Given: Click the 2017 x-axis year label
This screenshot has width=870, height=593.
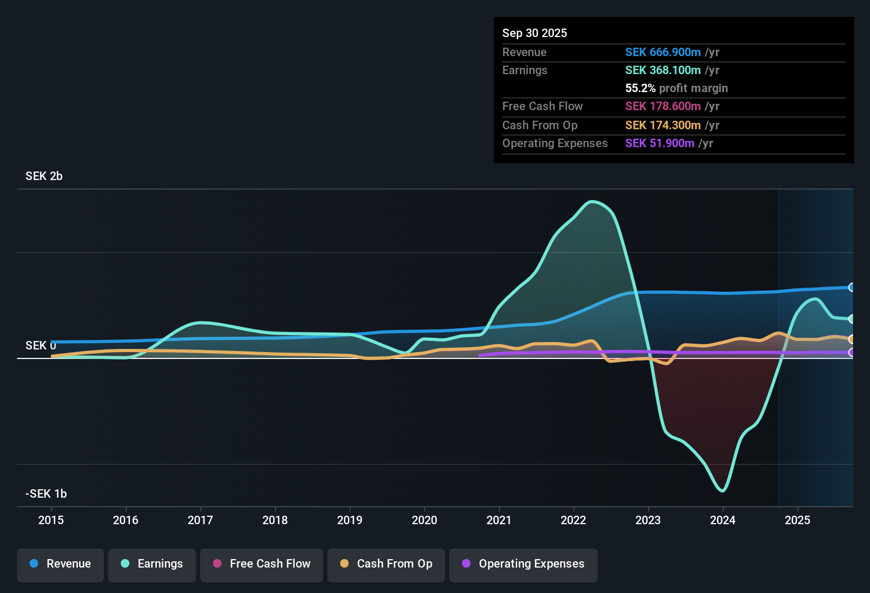Looking at the screenshot, I should point(200,520).
